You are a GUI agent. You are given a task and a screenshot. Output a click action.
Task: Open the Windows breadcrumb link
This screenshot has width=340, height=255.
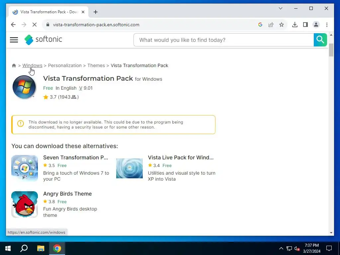tap(32, 65)
